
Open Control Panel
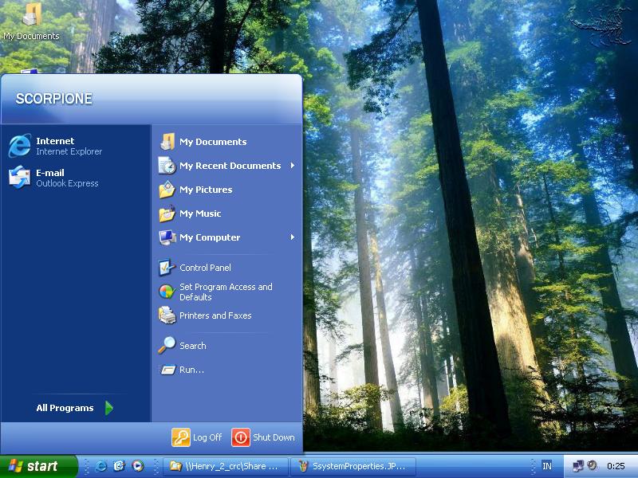click(x=205, y=268)
